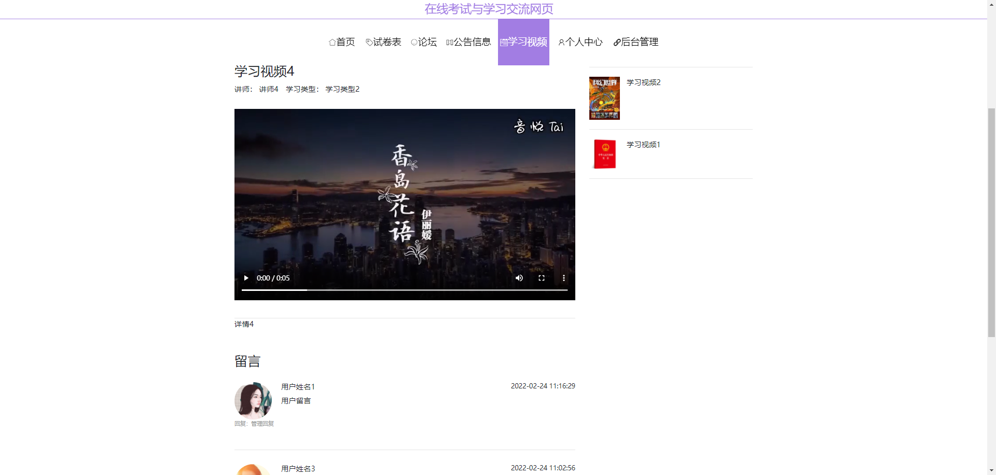The width and height of the screenshot is (996, 475).
Task: Click the 2022-02-24 11:16:29 timestamp
Action: (x=543, y=386)
